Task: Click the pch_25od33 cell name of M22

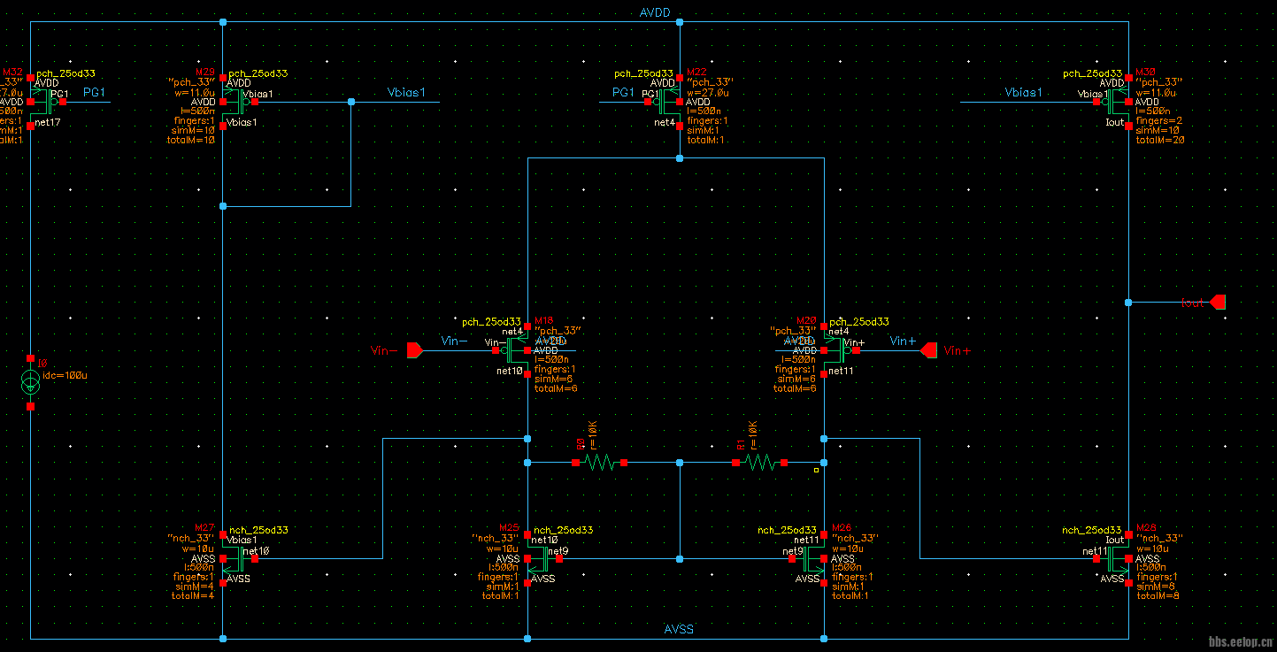Action: pos(643,73)
